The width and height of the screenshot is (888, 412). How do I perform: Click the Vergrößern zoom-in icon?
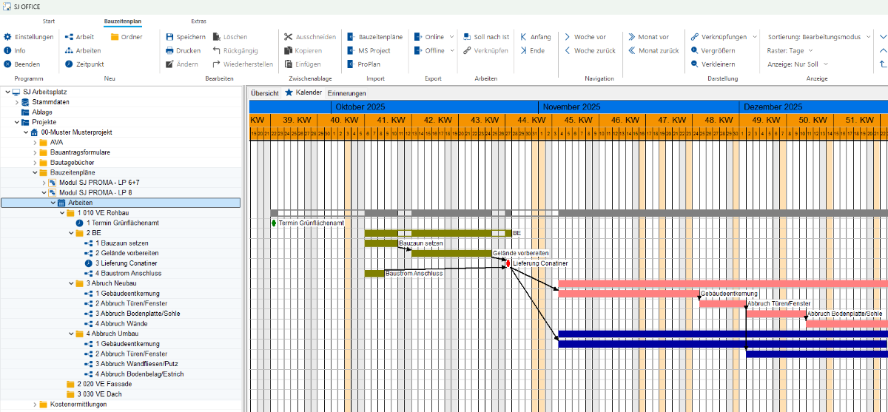click(x=695, y=51)
